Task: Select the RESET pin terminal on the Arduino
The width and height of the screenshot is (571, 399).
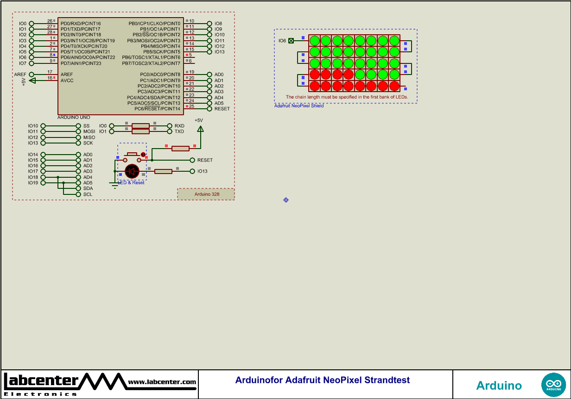Action: (192, 160)
